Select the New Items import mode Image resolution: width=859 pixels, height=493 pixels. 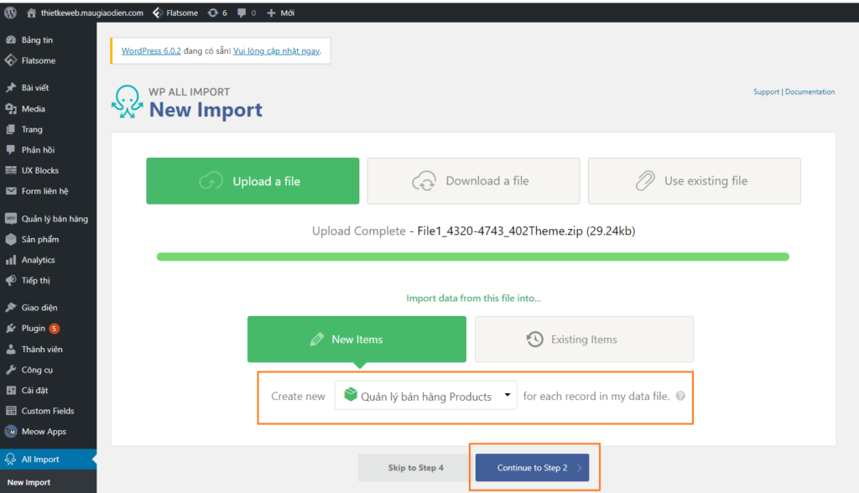[x=357, y=339]
